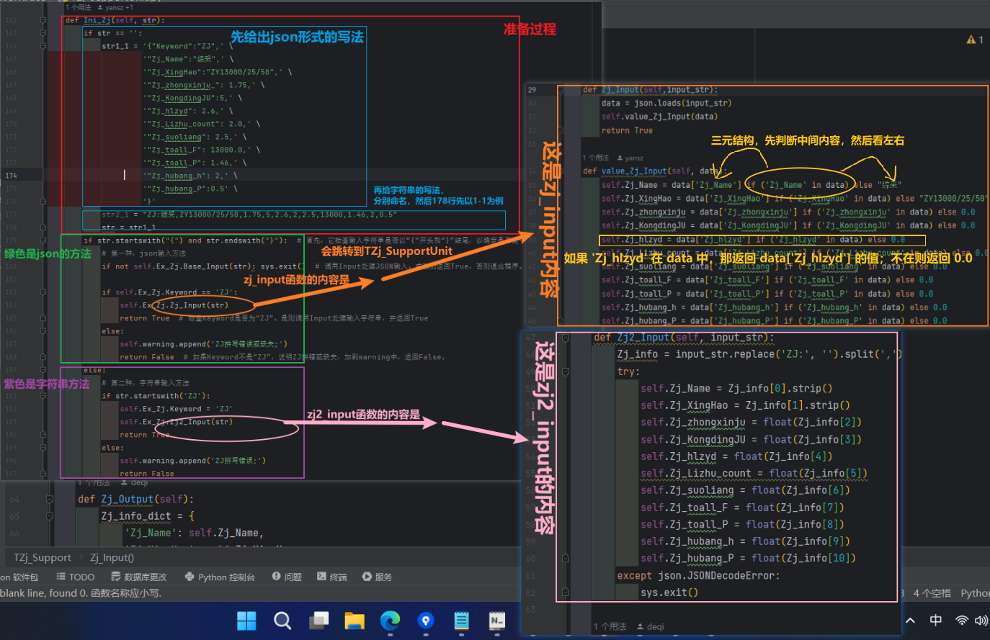Screen dimensions: 990x640
Task: Click 'Zj_info_dict = {' line
Action: point(148,516)
